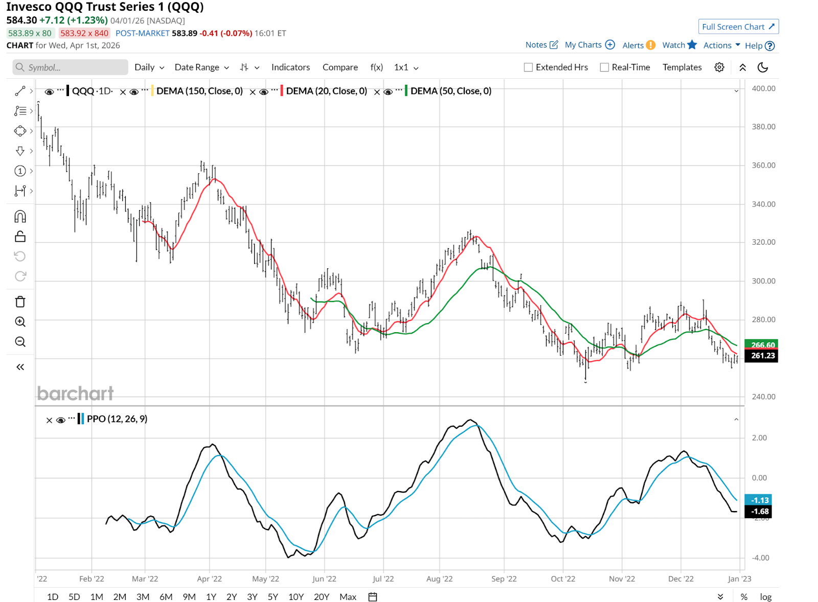Toggle the magnet snap tool

(x=20, y=217)
